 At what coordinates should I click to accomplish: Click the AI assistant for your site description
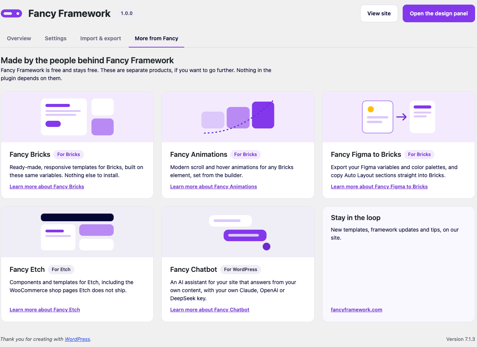pyautogui.click(x=233, y=290)
